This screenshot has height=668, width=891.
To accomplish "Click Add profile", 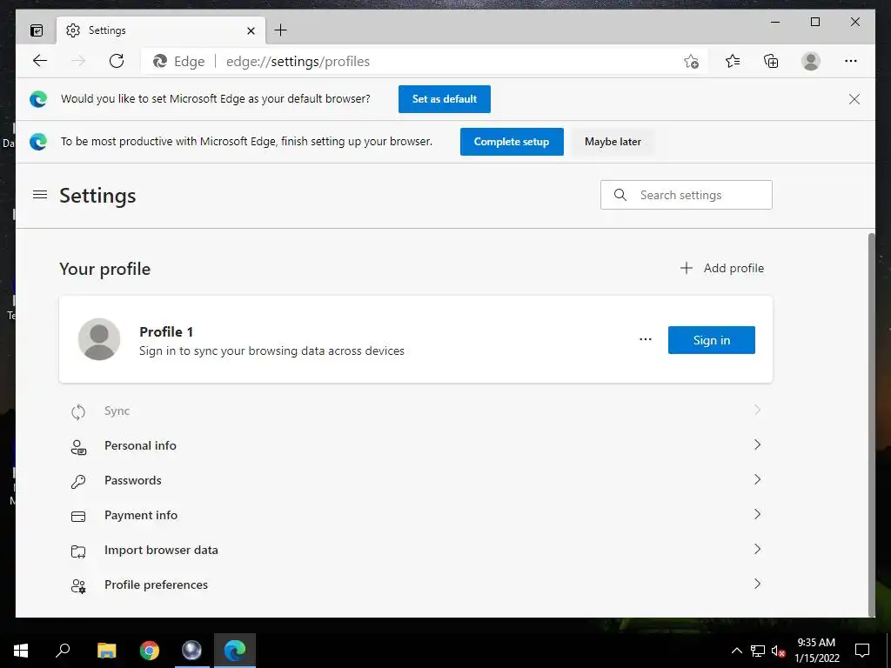I will tap(722, 268).
